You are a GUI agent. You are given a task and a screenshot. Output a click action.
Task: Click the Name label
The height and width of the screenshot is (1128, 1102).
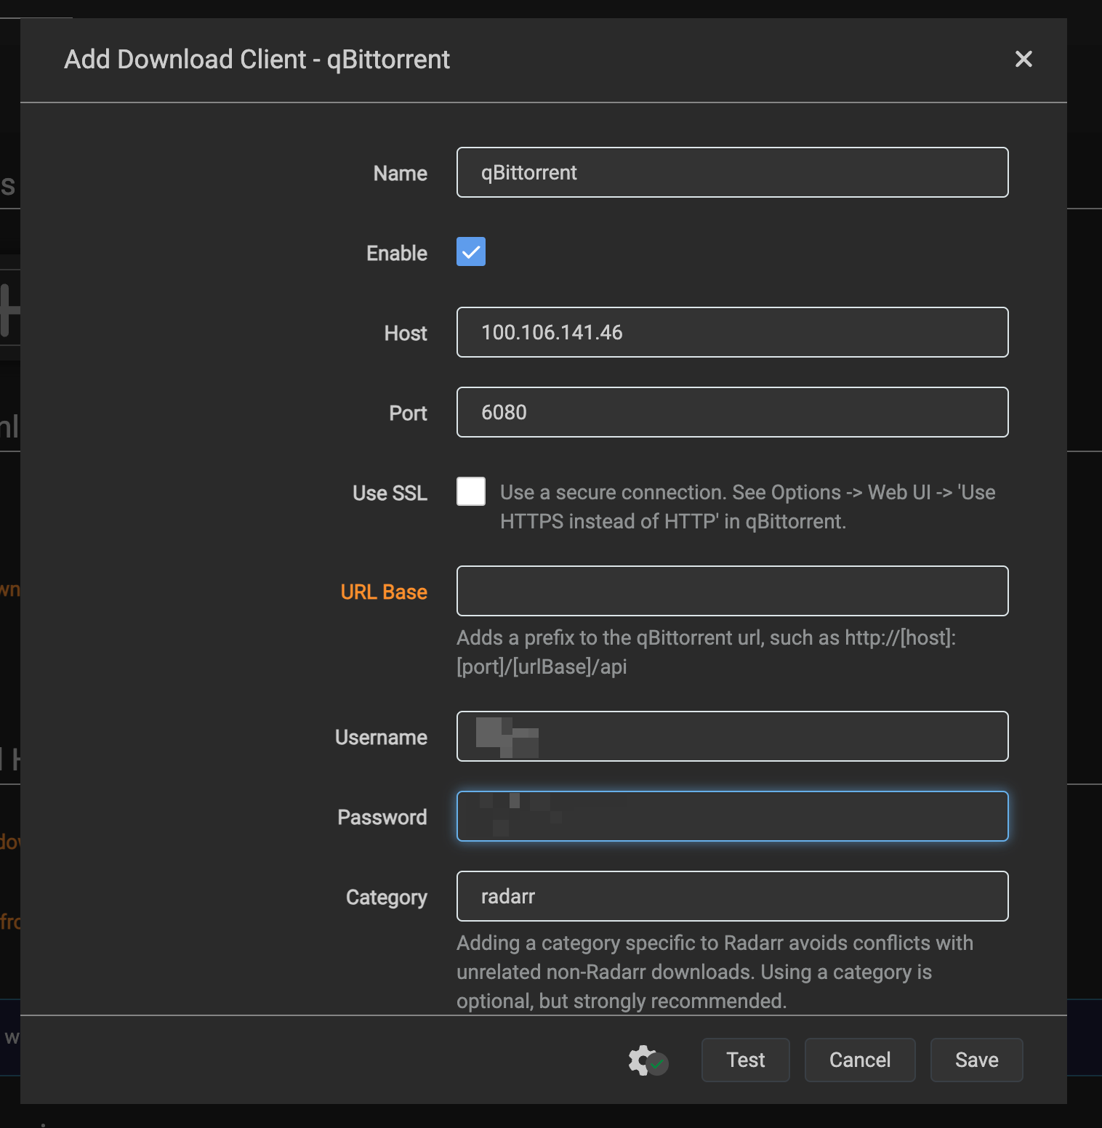click(401, 173)
